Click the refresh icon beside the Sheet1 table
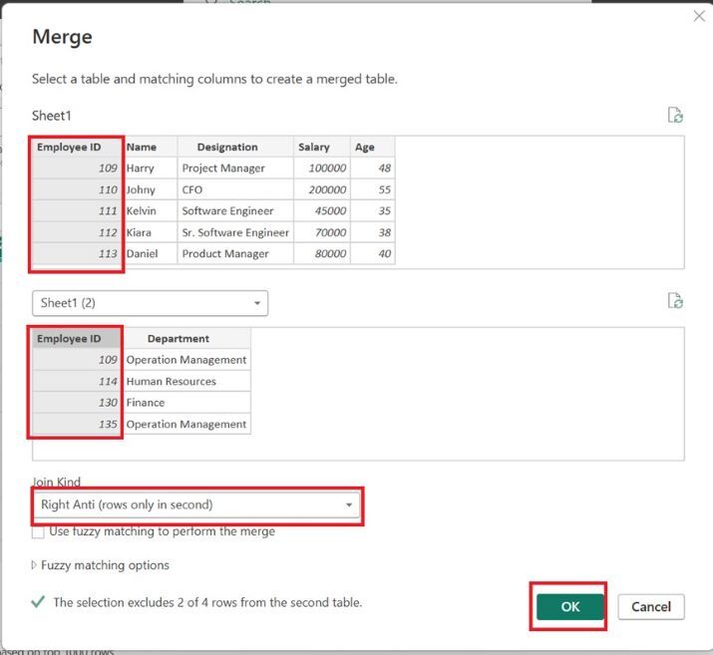Viewport: 713px width, 655px height. coord(675,116)
